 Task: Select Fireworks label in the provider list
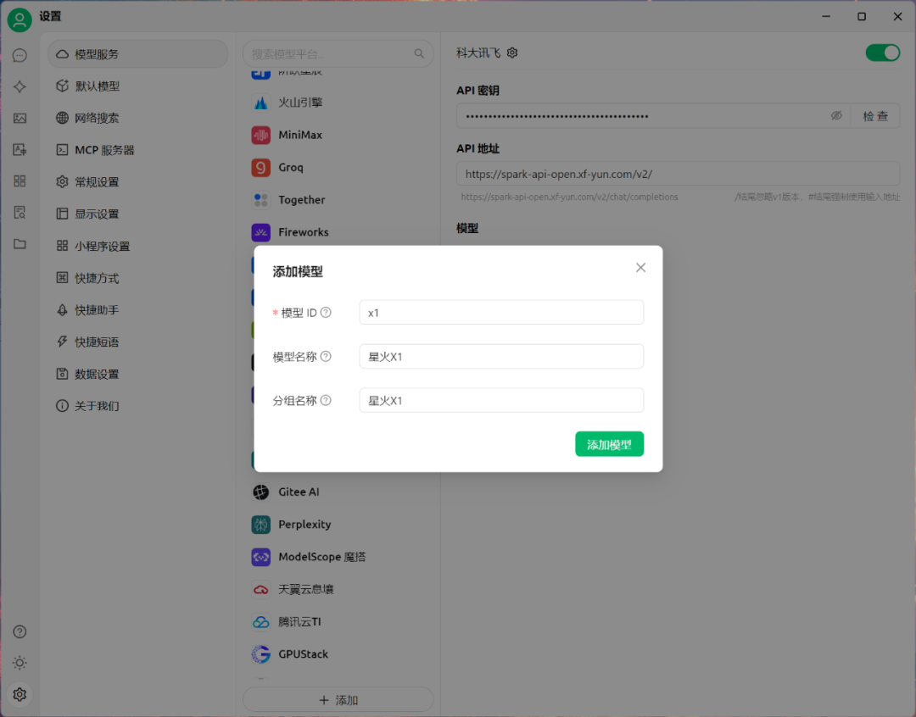[x=303, y=232]
